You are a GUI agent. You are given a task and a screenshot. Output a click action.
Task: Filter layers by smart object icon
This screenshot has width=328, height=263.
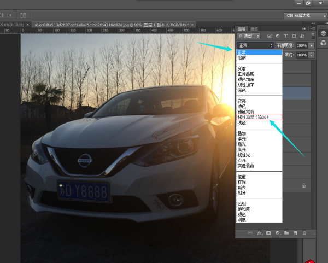pyautogui.click(x=302, y=36)
